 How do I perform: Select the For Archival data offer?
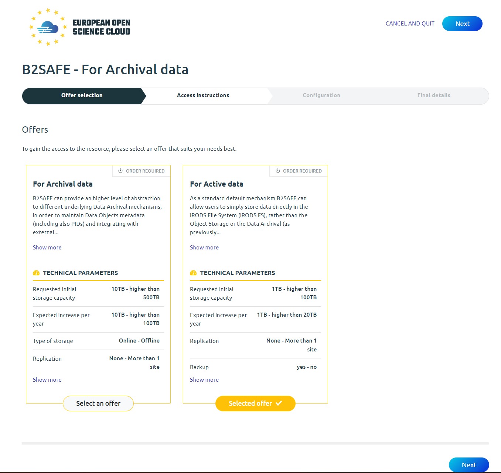pyautogui.click(x=98, y=404)
